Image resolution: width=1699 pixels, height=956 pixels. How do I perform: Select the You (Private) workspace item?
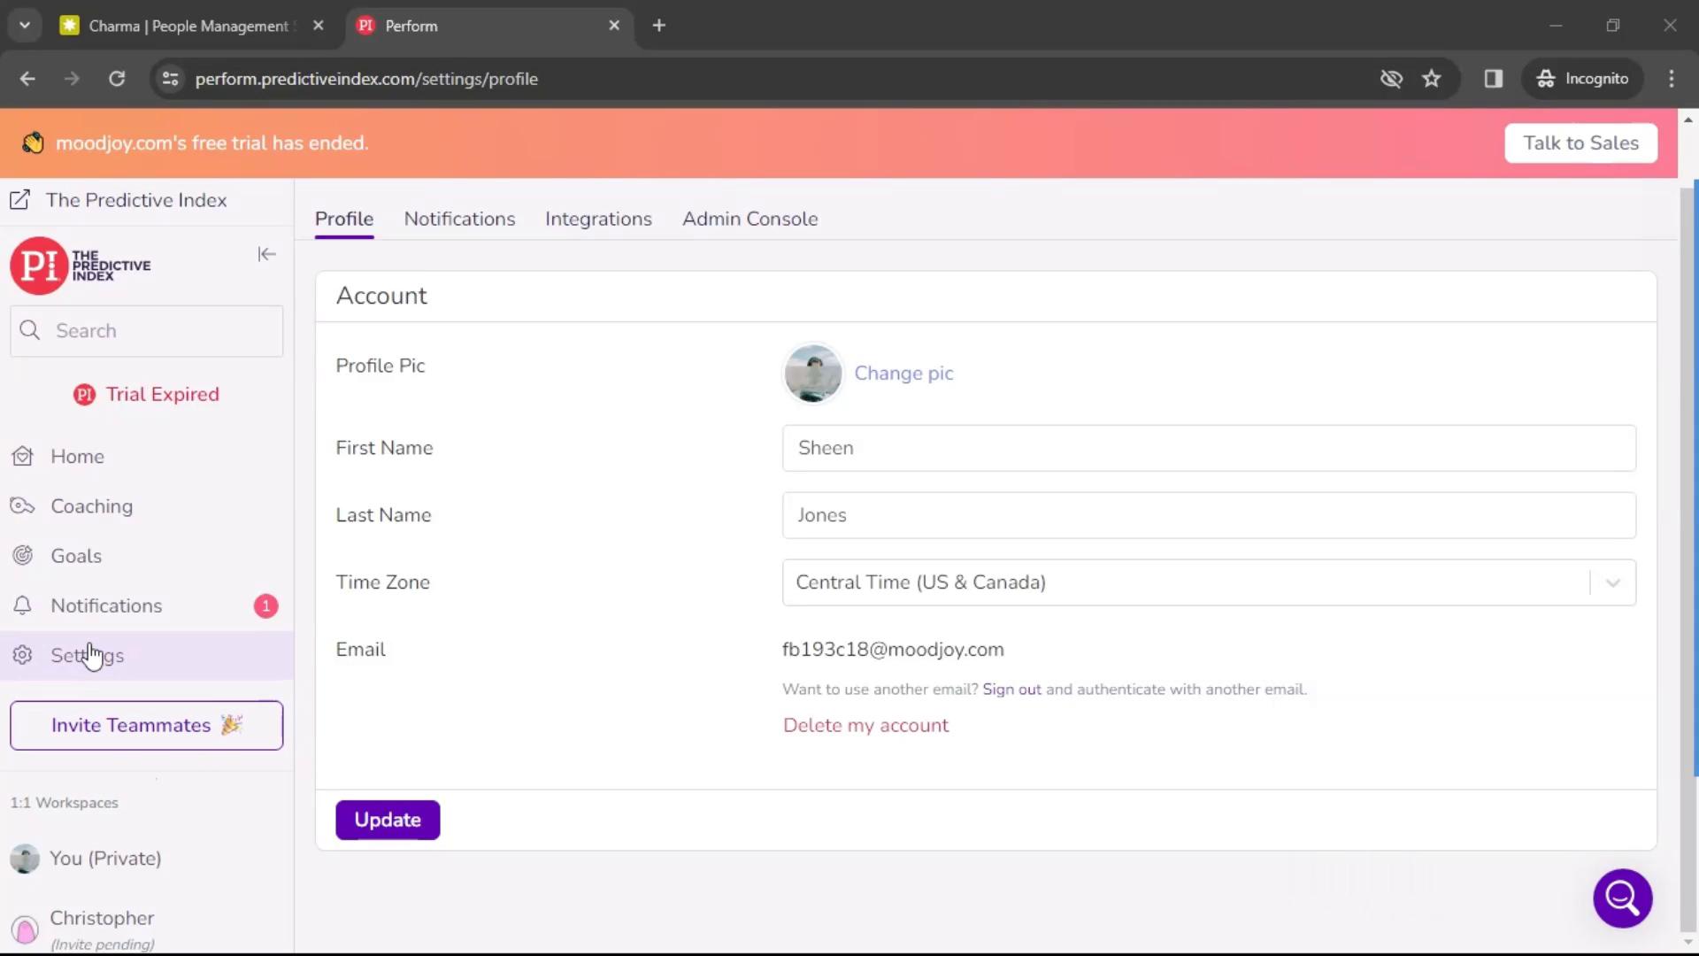pyautogui.click(x=105, y=858)
